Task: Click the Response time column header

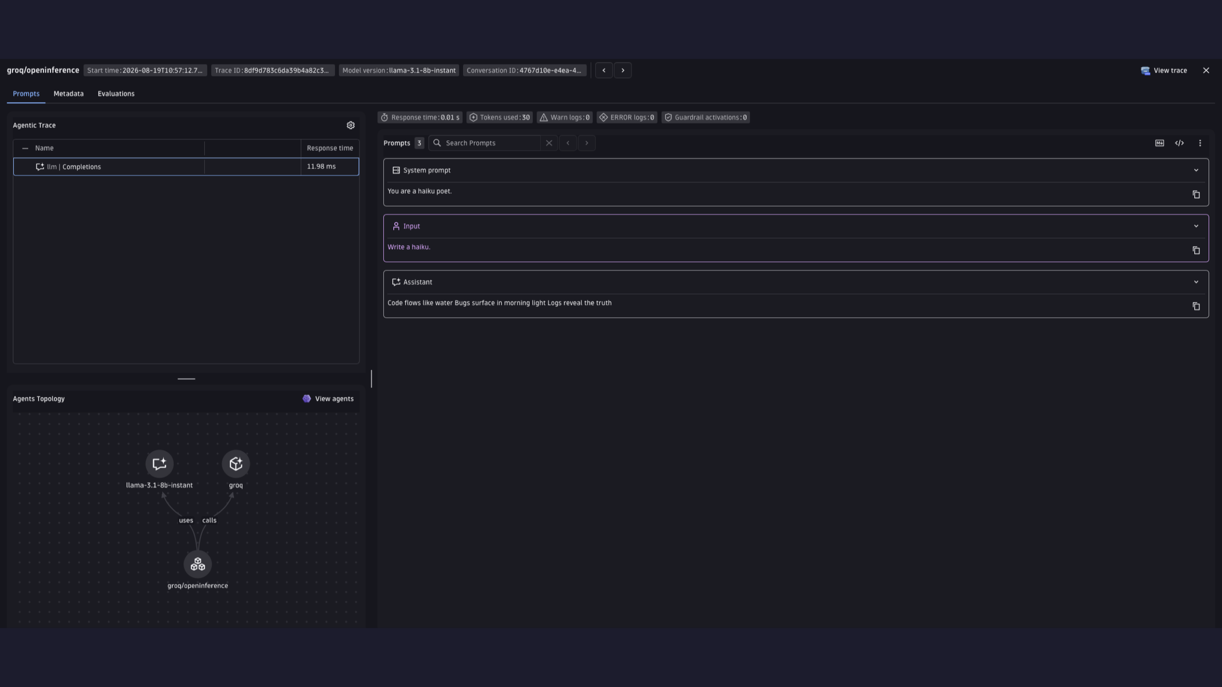Action: pos(330,148)
